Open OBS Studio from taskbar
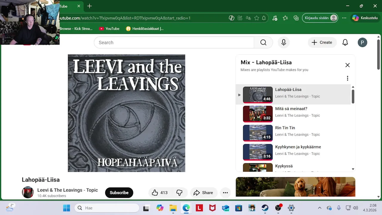The height and width of the screenshot is (215, 382). click(x=278, y=208)
